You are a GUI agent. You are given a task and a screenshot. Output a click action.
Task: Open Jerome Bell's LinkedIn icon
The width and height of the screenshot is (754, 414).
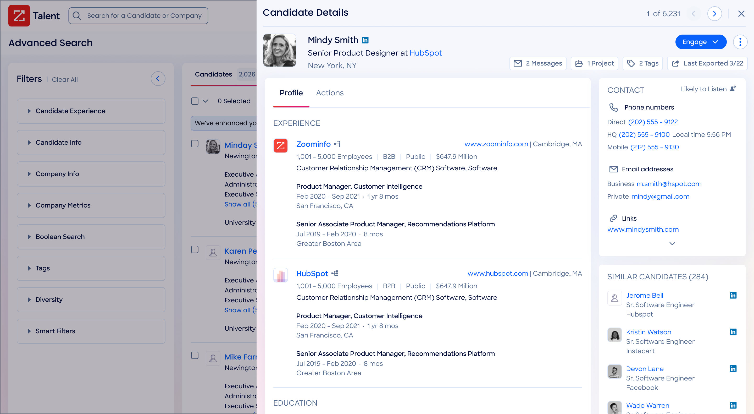click(733, 295)
